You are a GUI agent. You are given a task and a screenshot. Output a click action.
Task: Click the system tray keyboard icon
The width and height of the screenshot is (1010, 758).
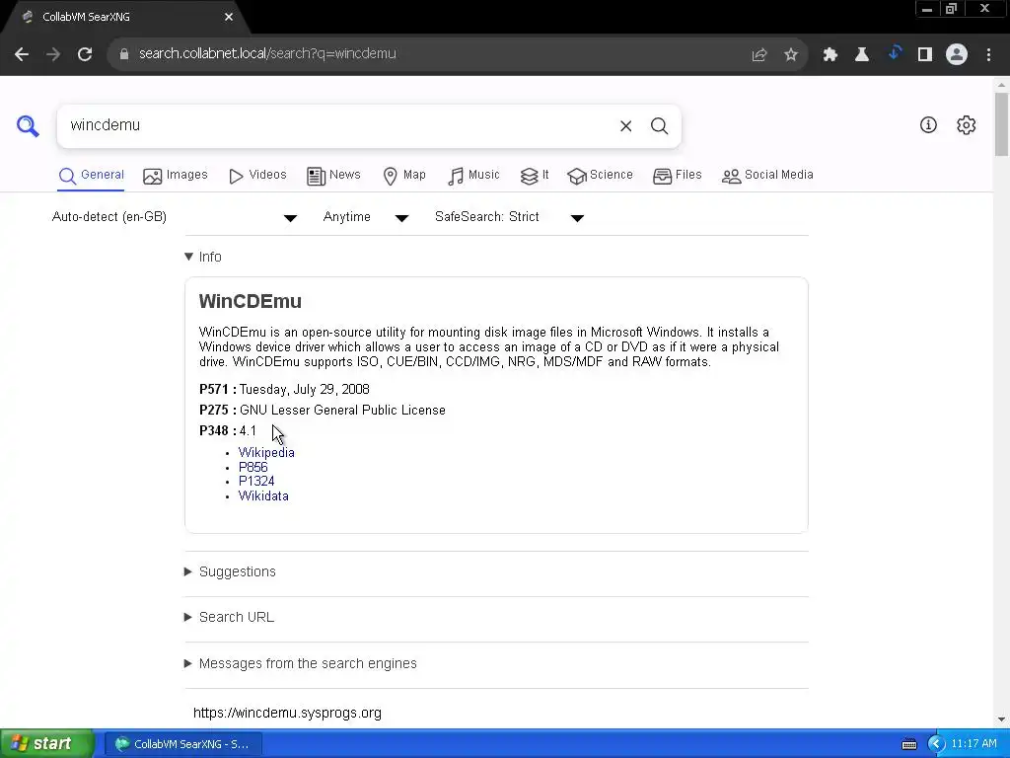coord(908,744)
